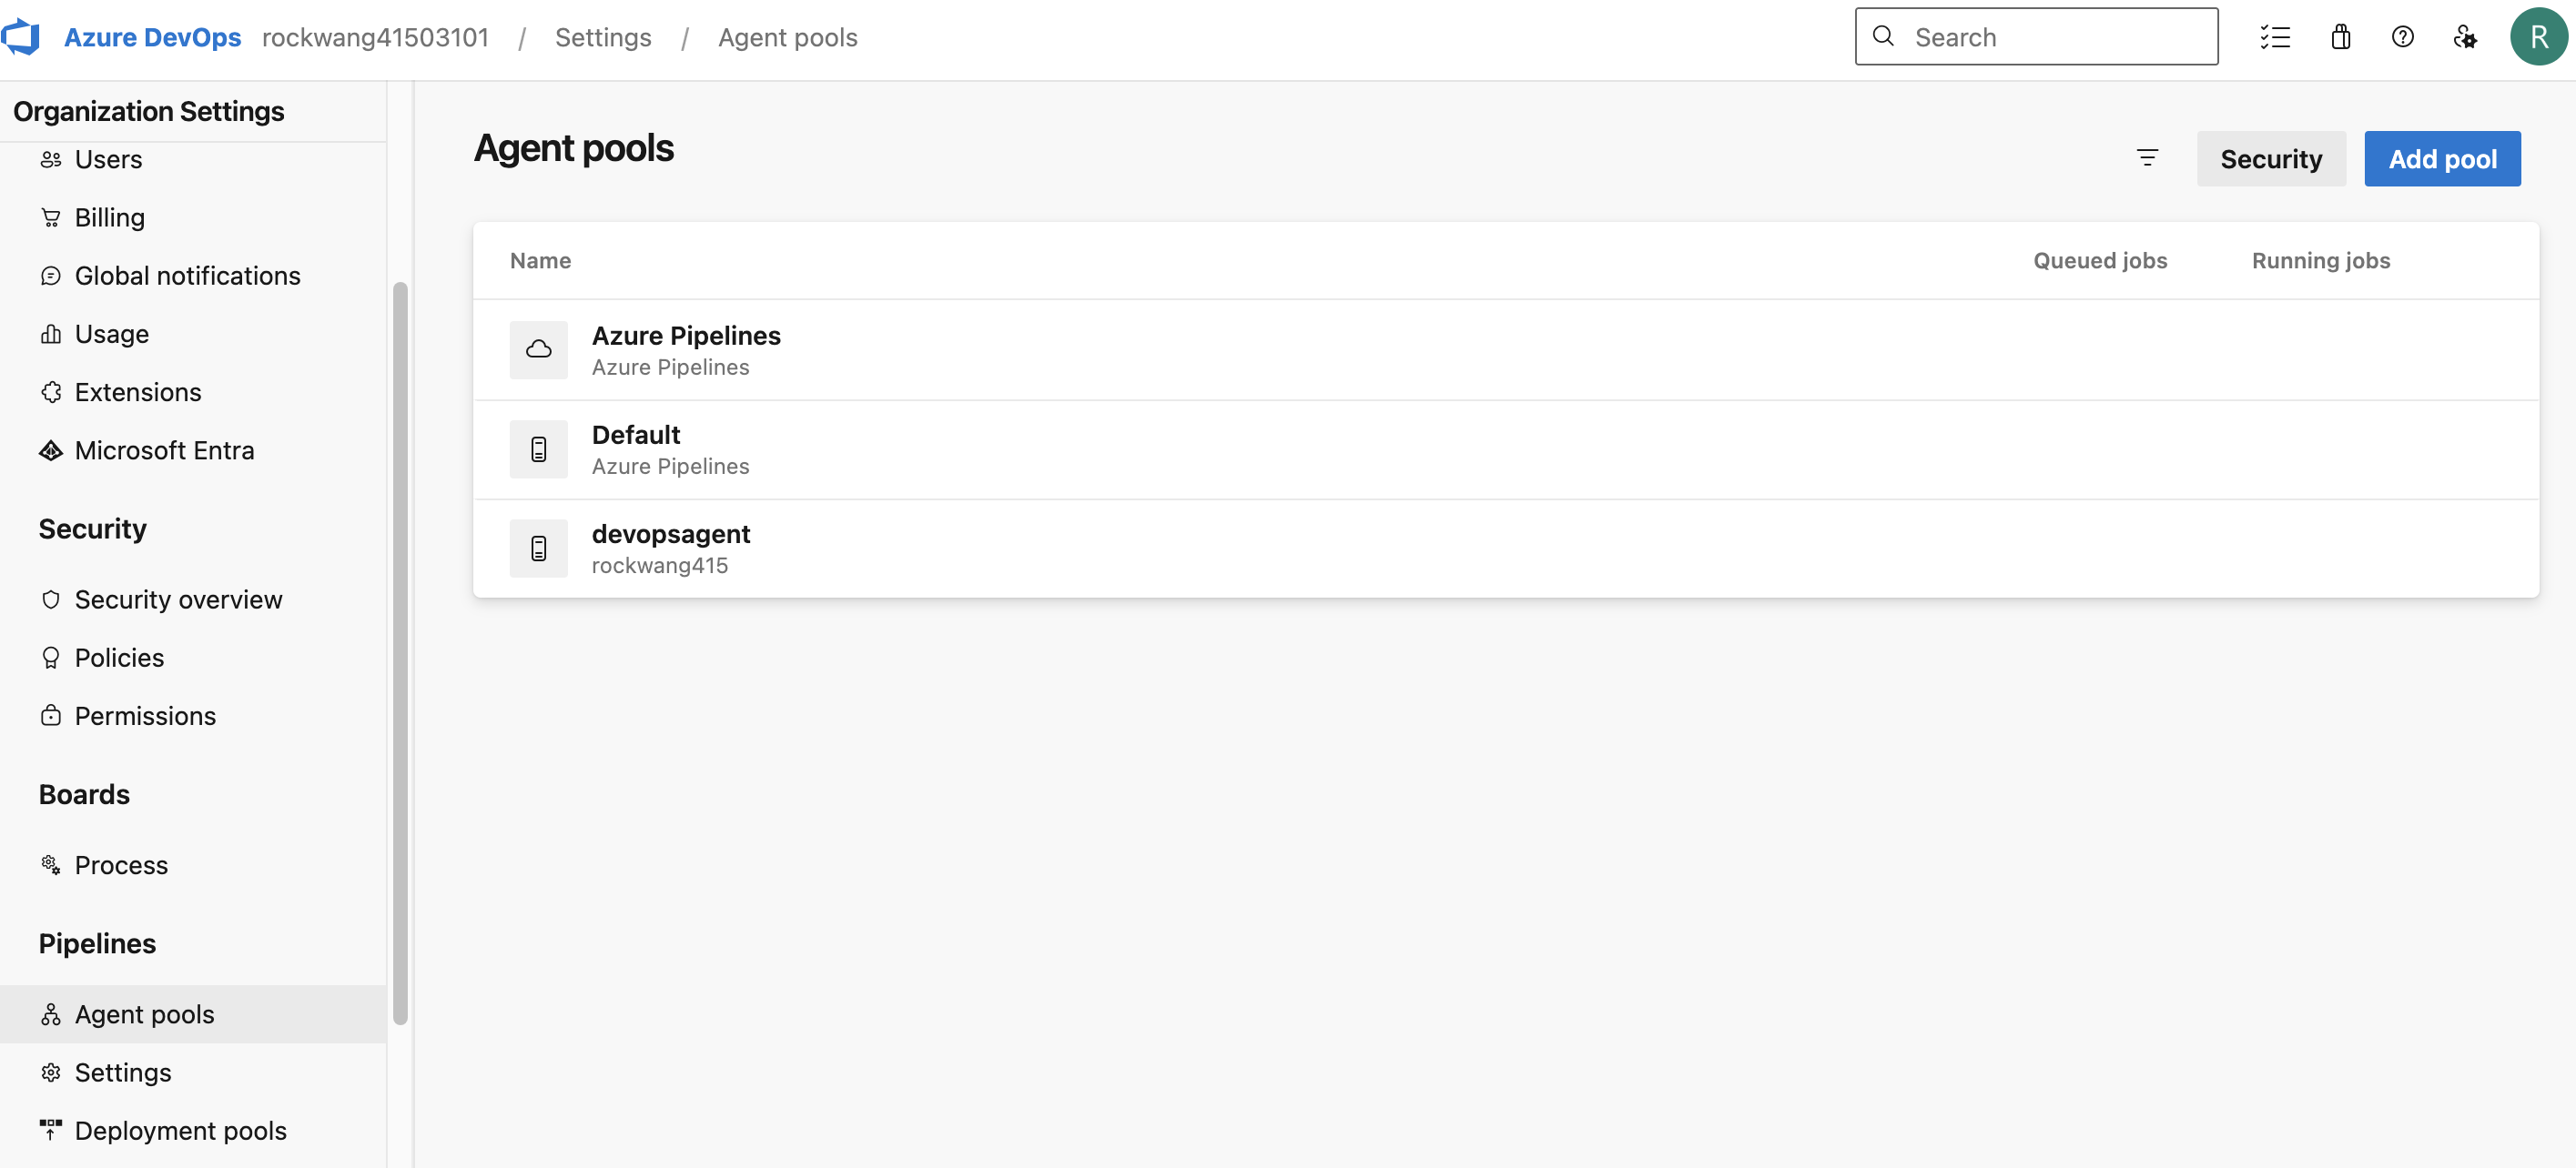This screenshot has width=2576, height=1168.
Task: Go to Azure DevOps home link
Action: 152,37
